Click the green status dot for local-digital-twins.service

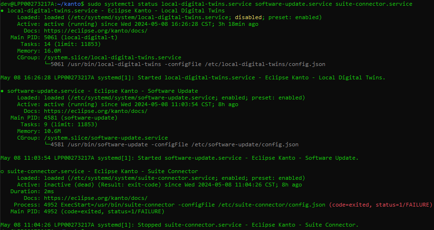coord(2,11)
